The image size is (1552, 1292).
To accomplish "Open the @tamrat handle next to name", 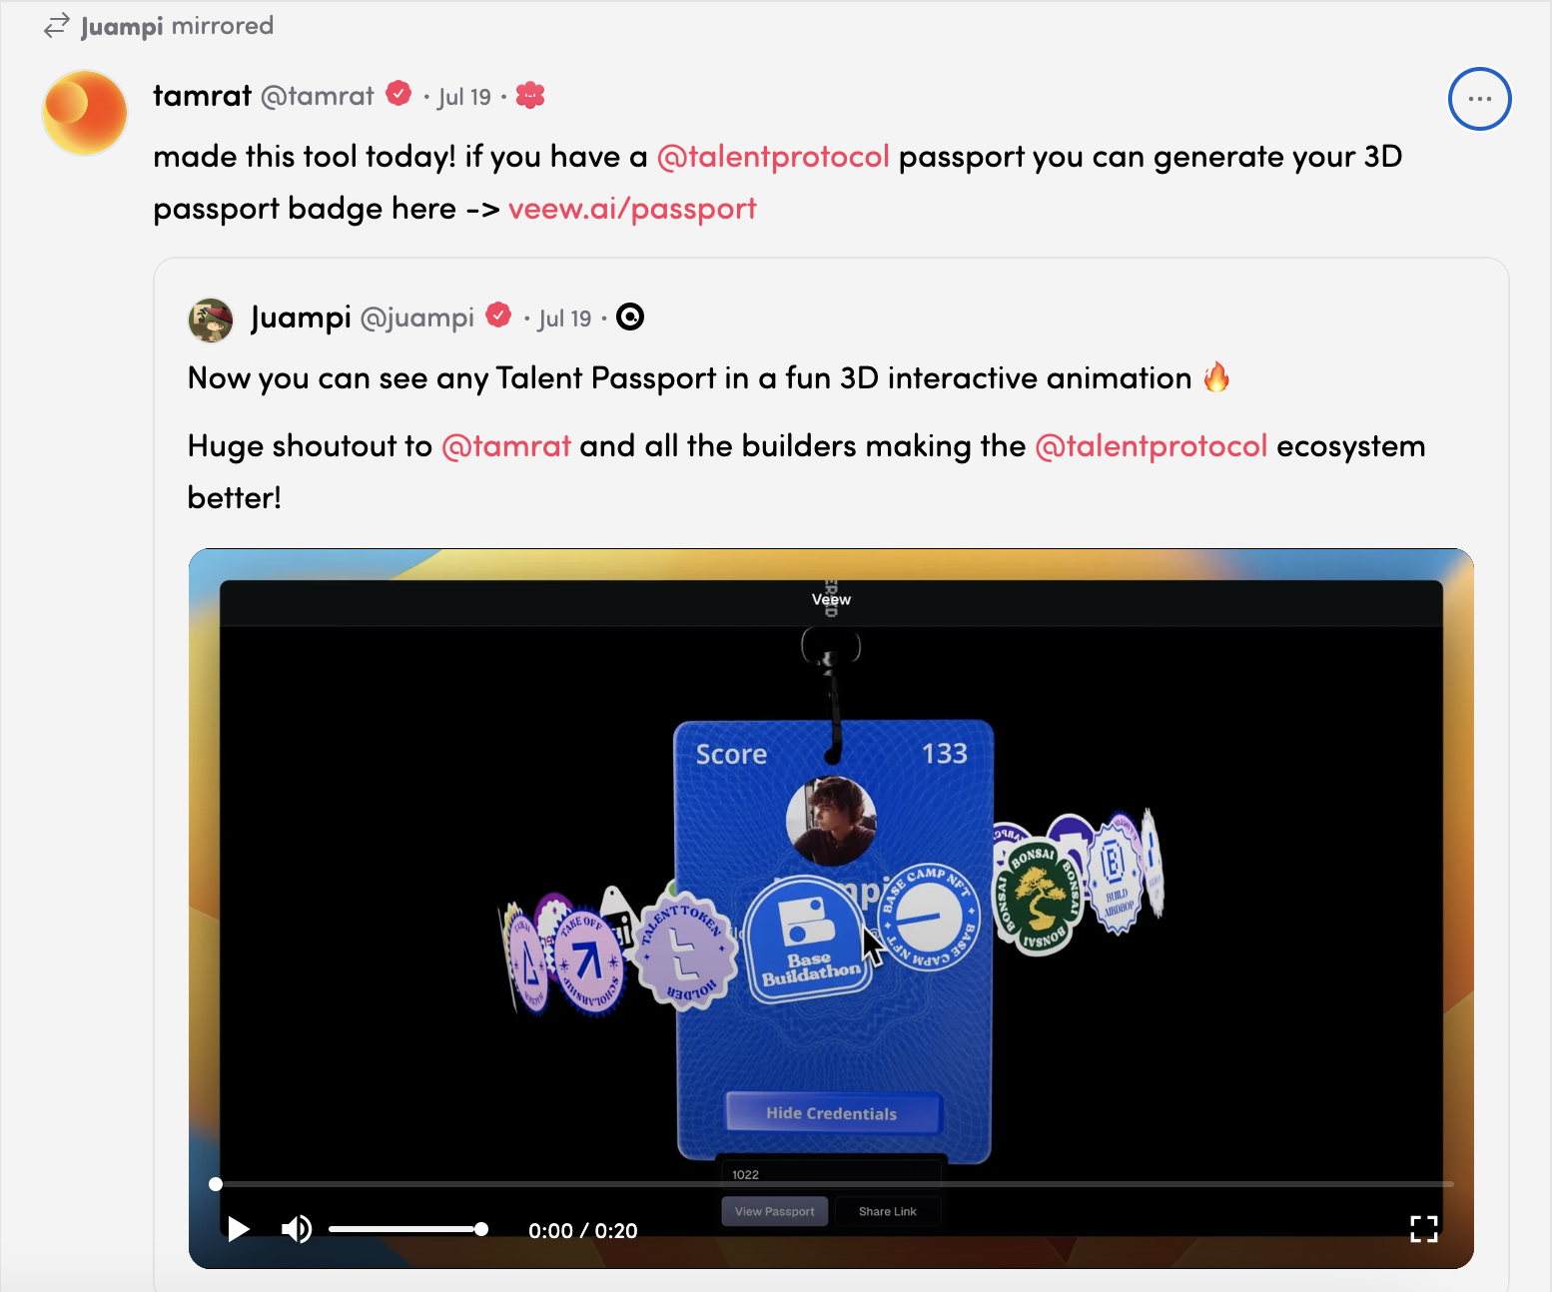I will click(x=318, y=96).
